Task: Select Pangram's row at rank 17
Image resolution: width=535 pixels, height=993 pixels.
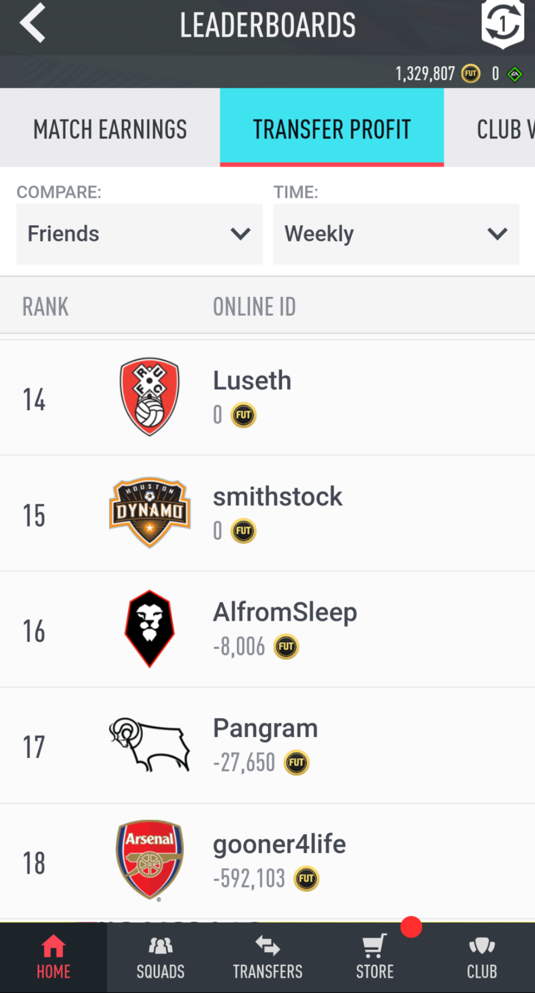Action: pos(267,745)
